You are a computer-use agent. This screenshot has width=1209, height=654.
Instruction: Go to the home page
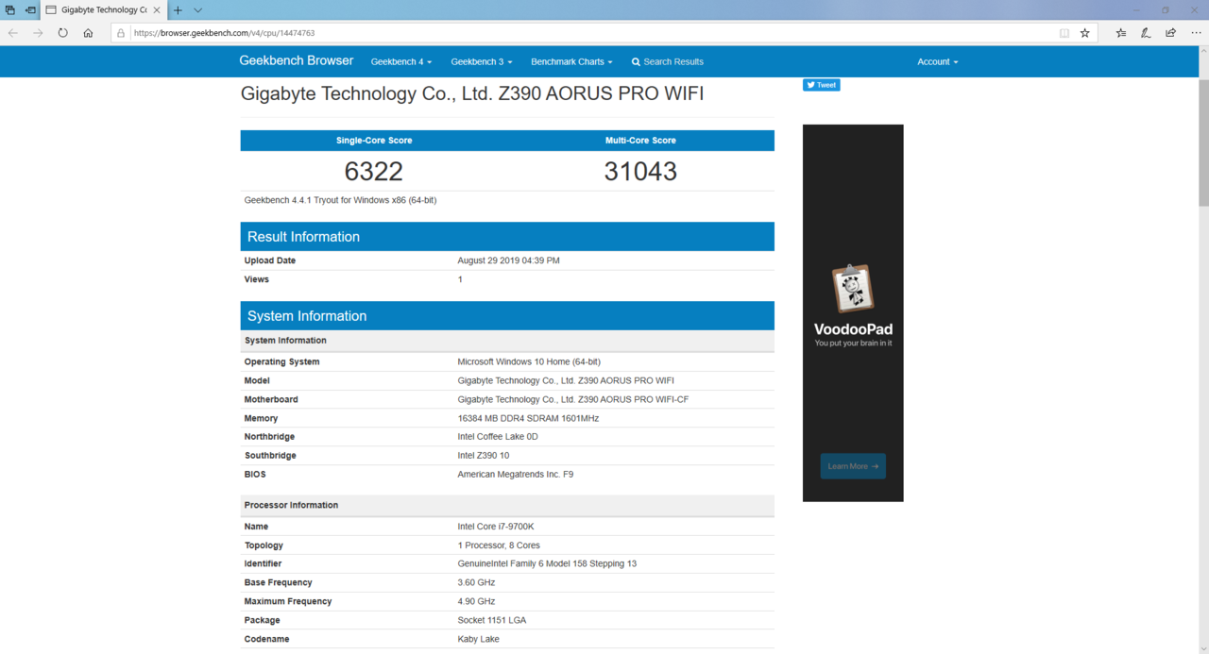[x=88, y=32]
